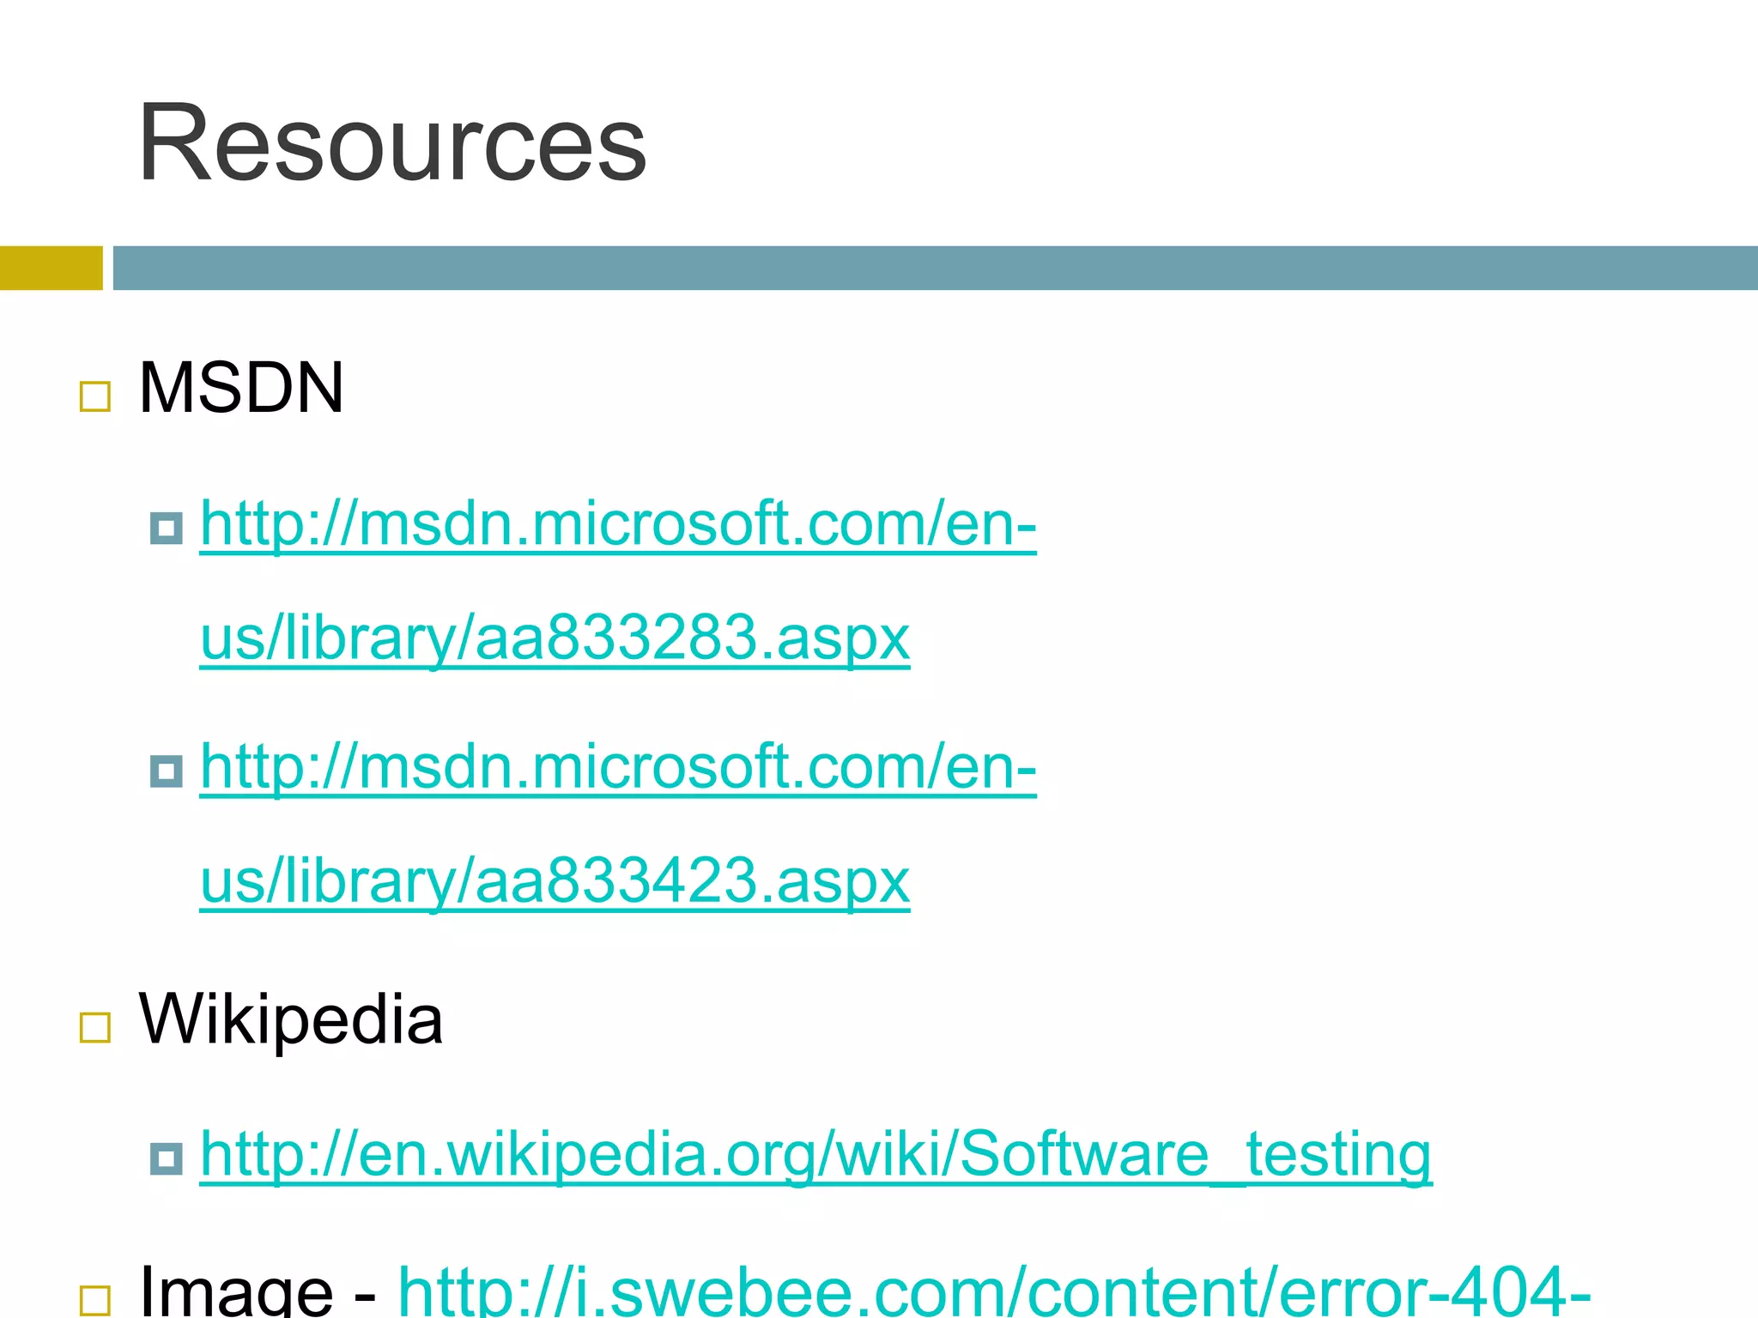Click the 'Resources' slide title

(x=391, y=142)
